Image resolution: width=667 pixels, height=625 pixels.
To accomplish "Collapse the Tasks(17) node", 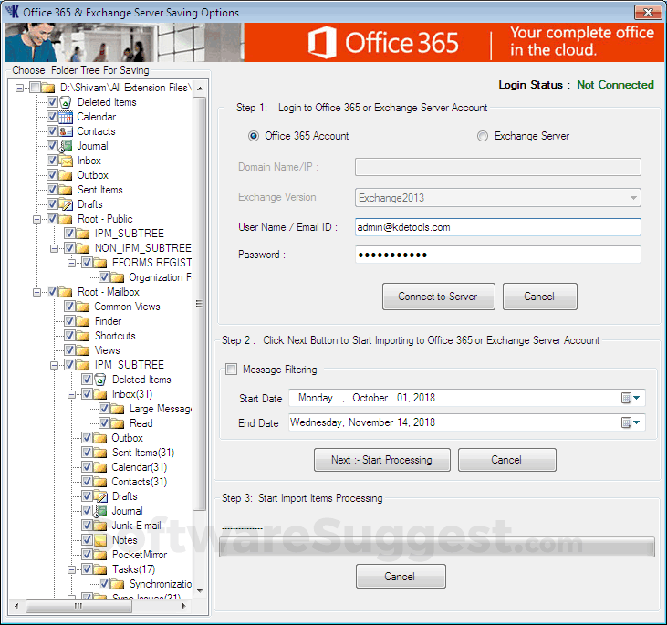I will pos(71,569).
